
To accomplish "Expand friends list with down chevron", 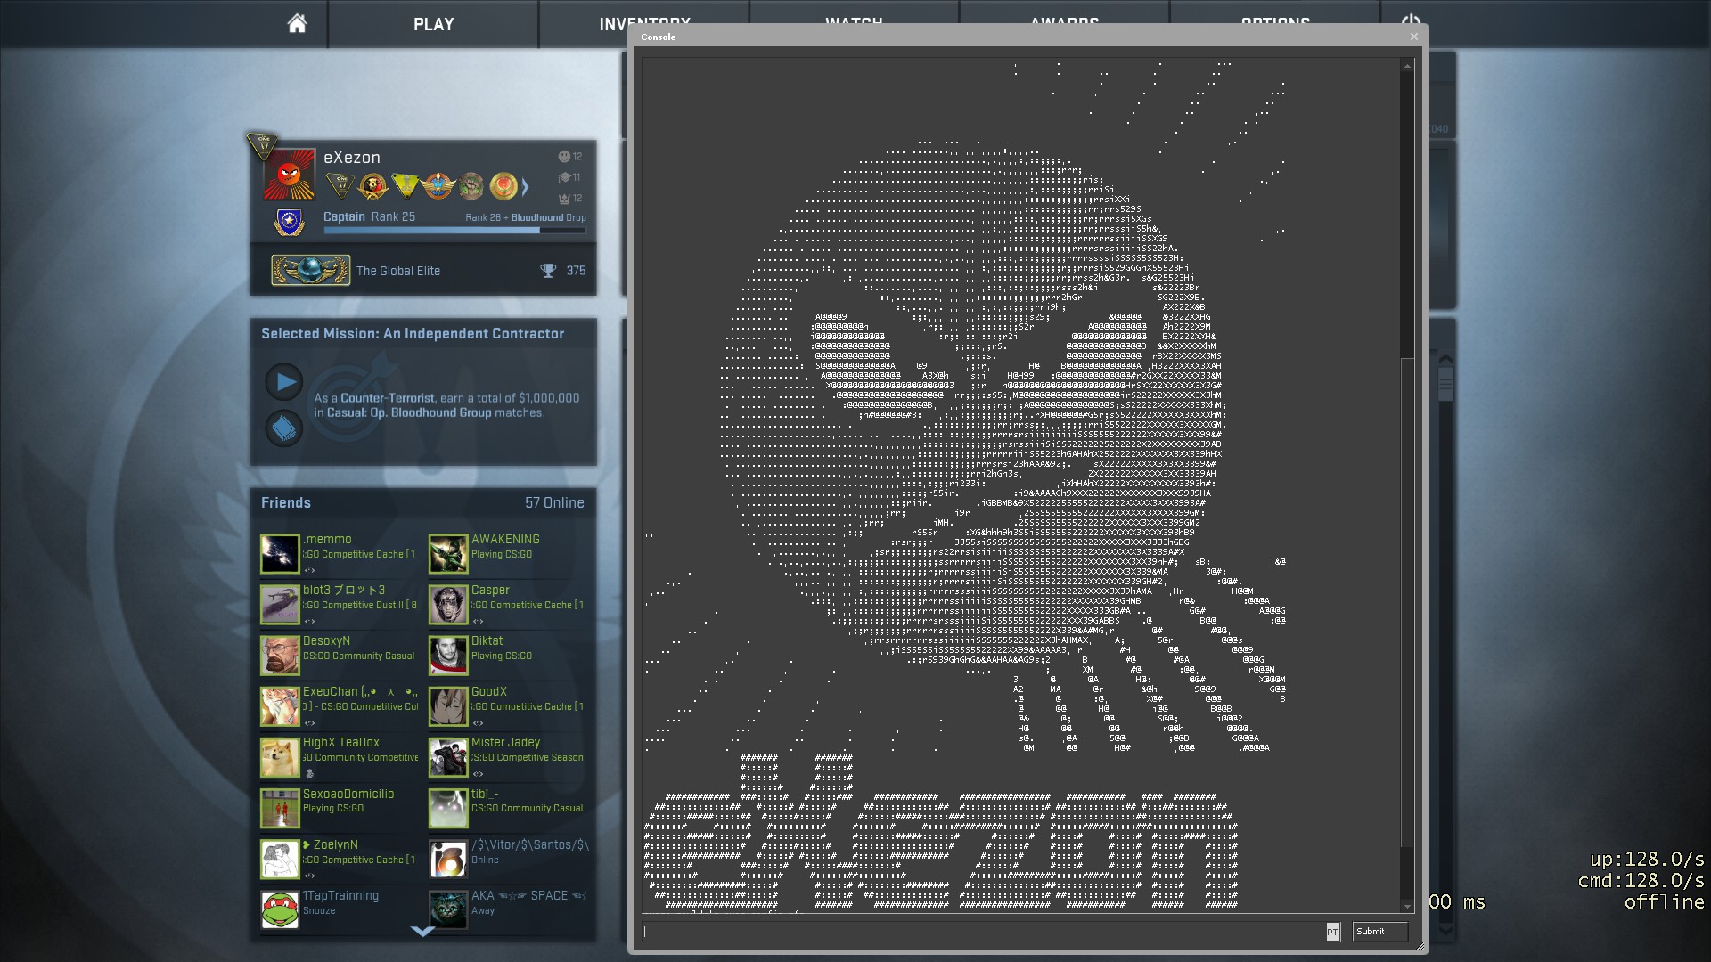I will [422, 931].
